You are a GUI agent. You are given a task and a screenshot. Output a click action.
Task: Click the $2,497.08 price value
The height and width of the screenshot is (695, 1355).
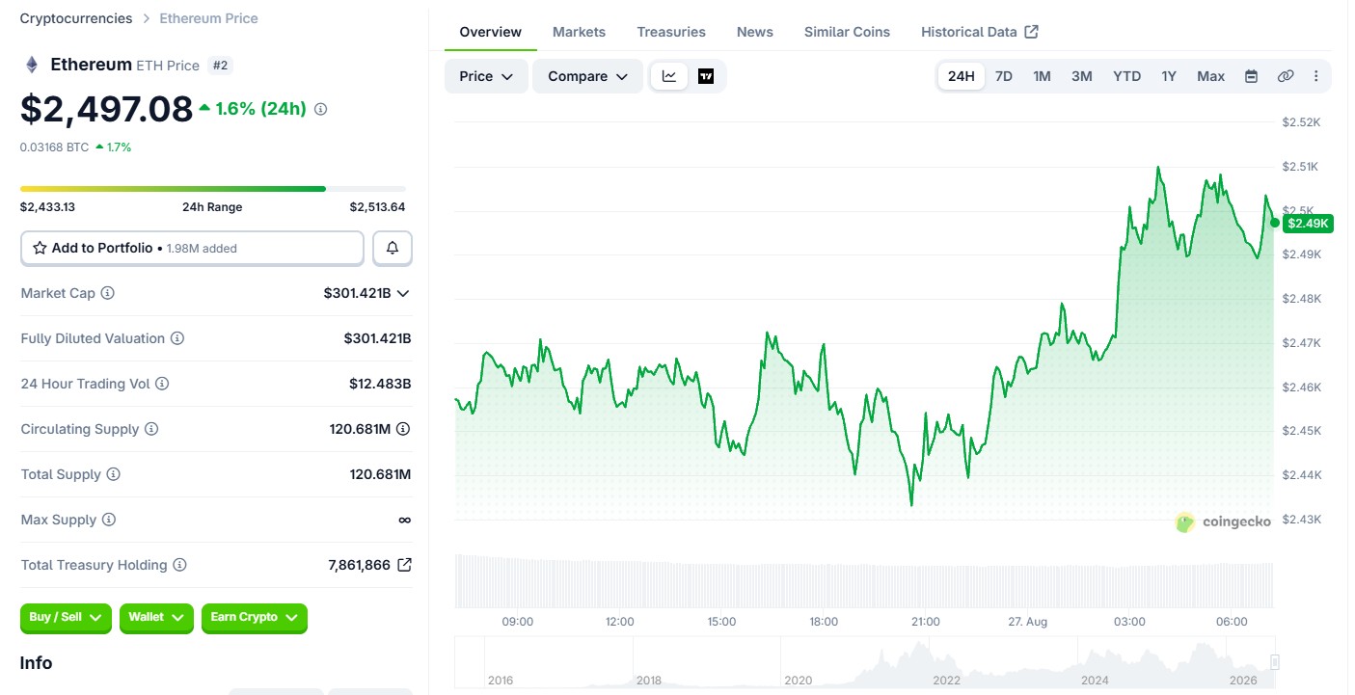107,109
